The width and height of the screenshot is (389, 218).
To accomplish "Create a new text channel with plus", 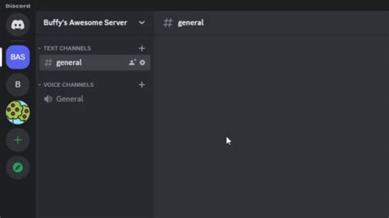I will [142, 49].
